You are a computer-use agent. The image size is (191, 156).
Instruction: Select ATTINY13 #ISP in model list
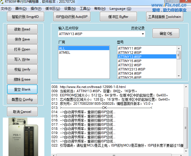coord(147,57)
